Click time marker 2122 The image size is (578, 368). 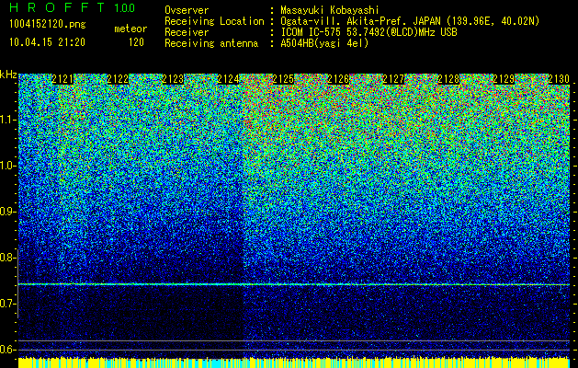(118, 79)
